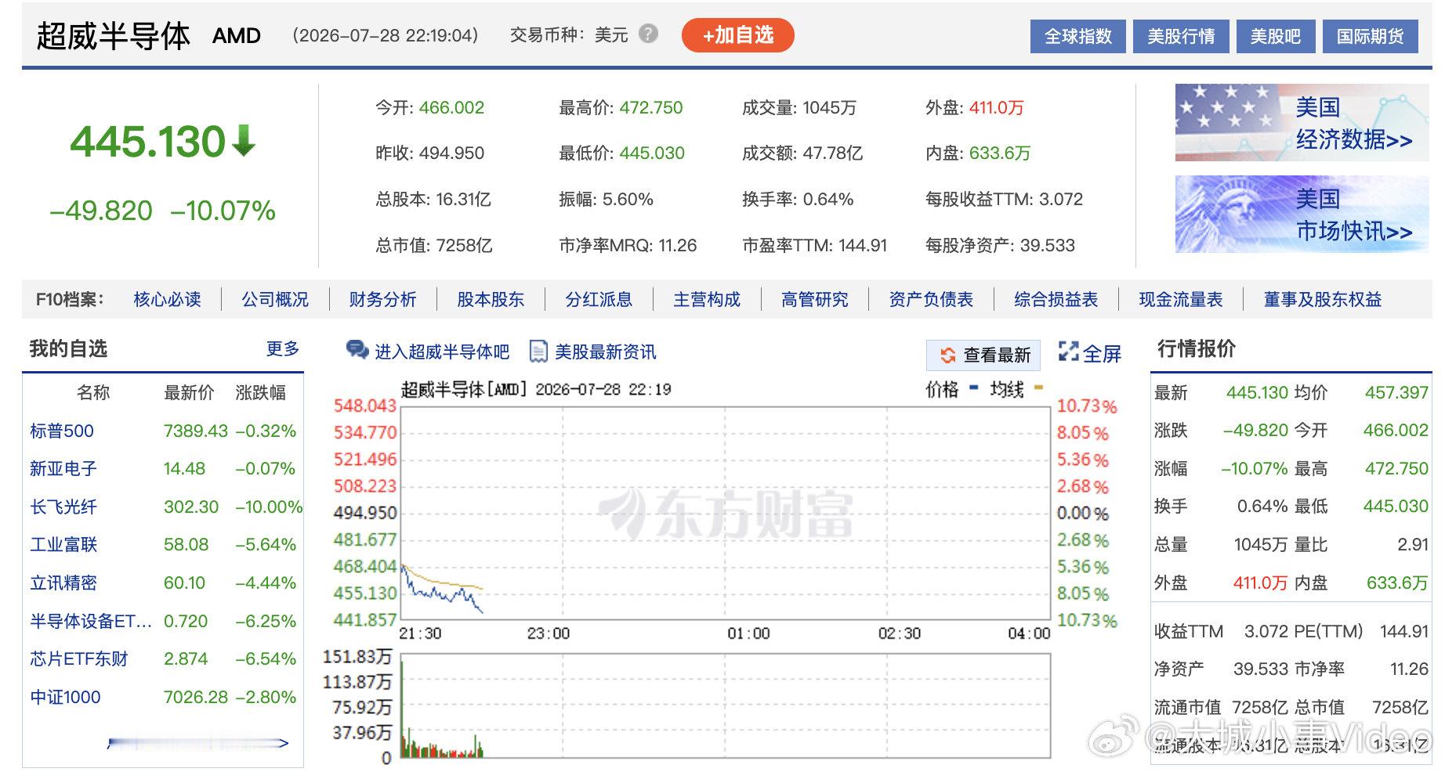Image resolution: width=1445 pixels, height=772 pixels.
Task: Click the chat bubble icon for AMD forum
Action: tap(357, 350)
